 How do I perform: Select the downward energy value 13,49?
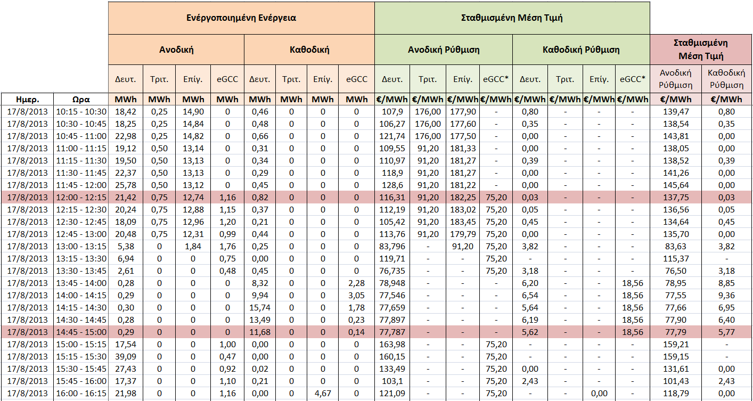coord(259,320)
